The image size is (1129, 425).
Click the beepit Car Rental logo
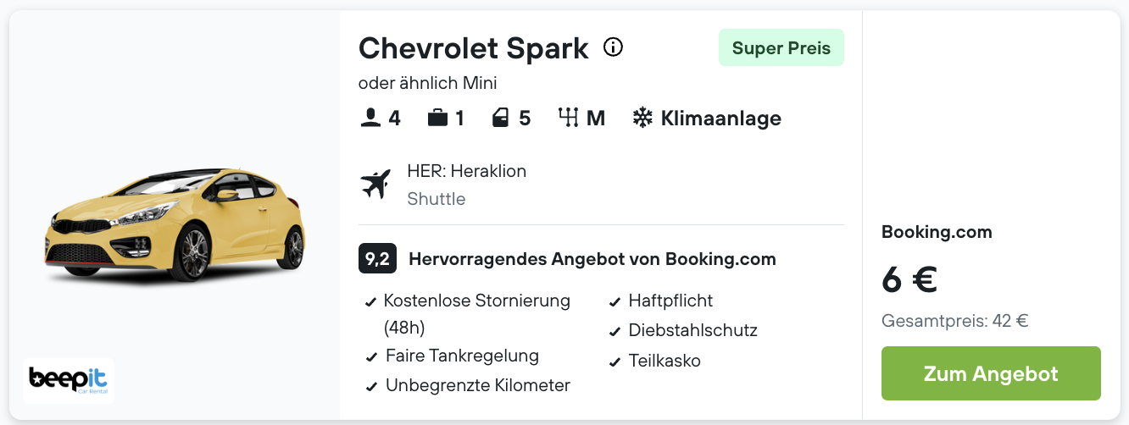coord(69,380)
